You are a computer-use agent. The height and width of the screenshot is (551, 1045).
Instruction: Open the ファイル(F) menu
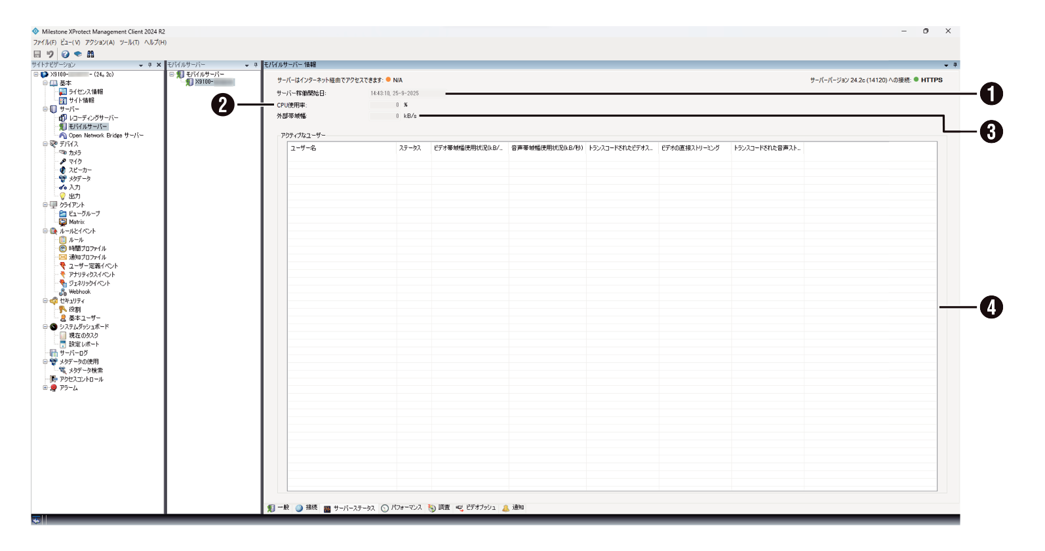pyautogui.click(x=45, y=43)
